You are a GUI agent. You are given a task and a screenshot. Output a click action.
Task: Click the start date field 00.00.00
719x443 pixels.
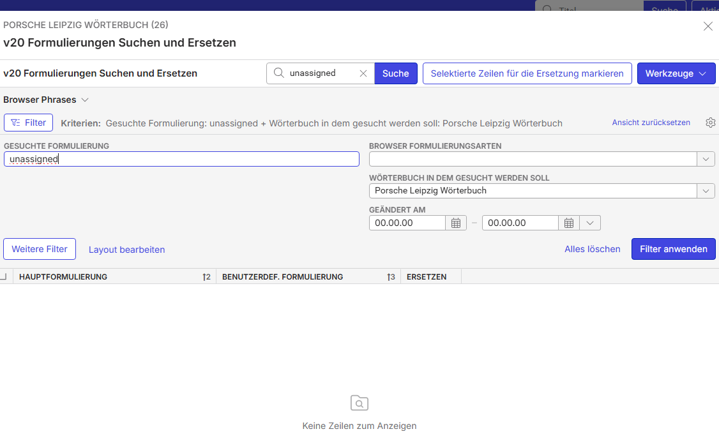tap(407, 223)
